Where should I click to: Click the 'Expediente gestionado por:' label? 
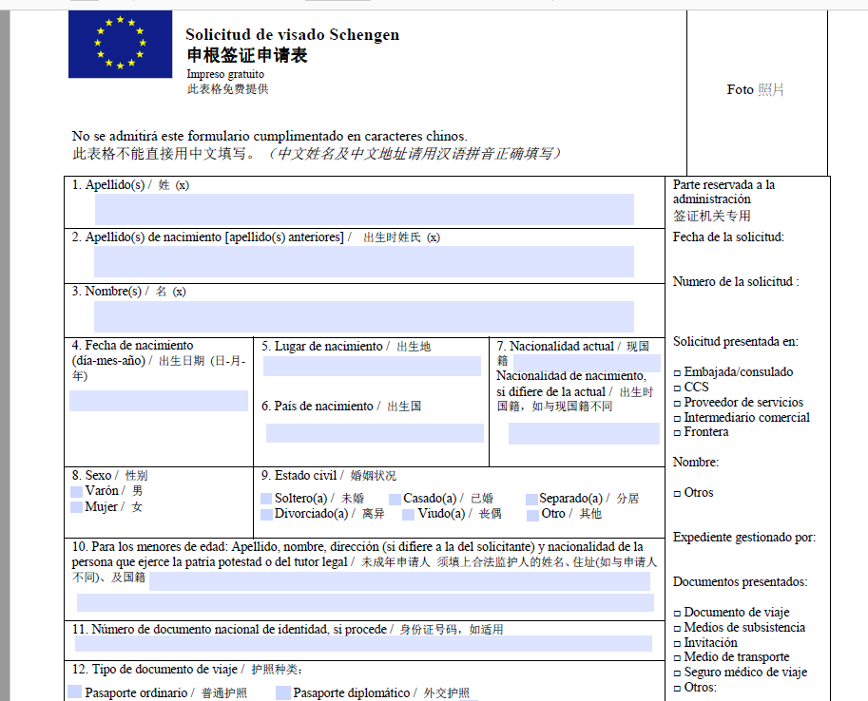(x=744, y=538)
